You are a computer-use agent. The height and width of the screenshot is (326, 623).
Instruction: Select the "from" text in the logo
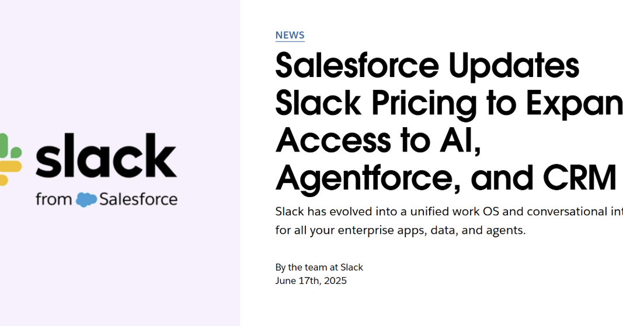(x=54, y=199)
